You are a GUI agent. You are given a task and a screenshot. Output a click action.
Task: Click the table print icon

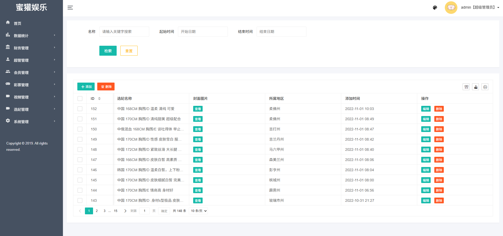tap(485, 87)
